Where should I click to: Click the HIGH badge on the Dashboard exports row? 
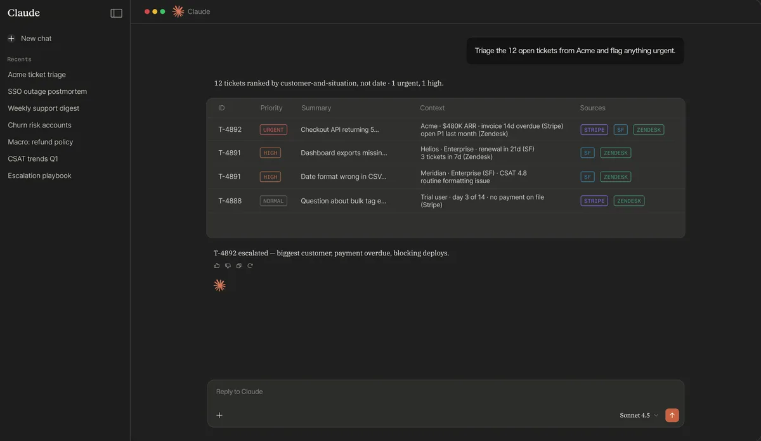click(270, 153)
